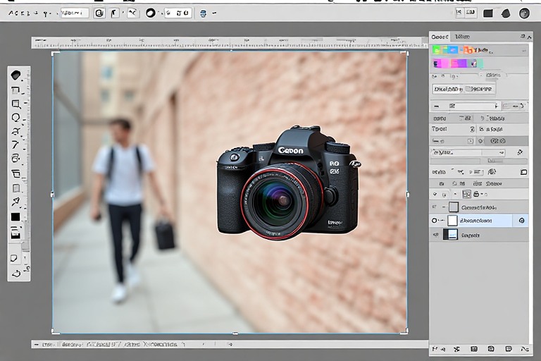Click the gray slider bar beneath the panel dropdown

[478, 161]
